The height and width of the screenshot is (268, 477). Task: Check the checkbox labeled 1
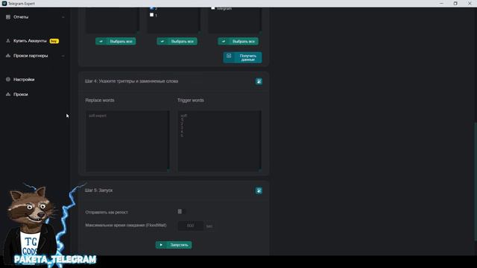[151, 15]
